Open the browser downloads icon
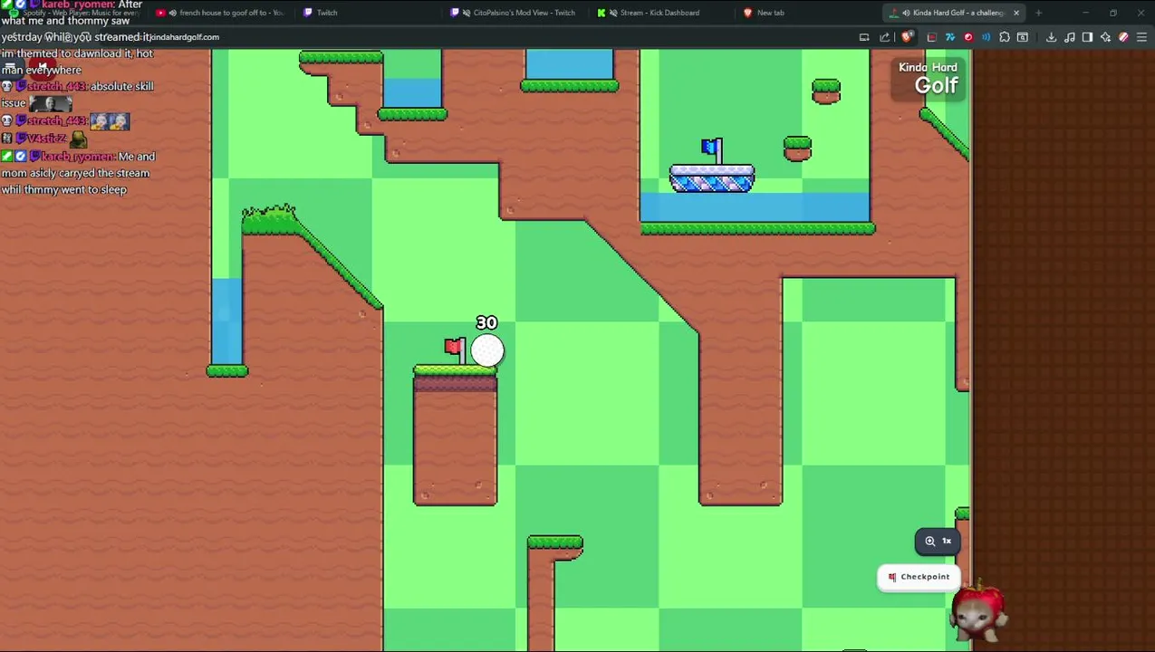Image resolution: width=1155 pixels, height=652 pixels. click(1051, 37)
